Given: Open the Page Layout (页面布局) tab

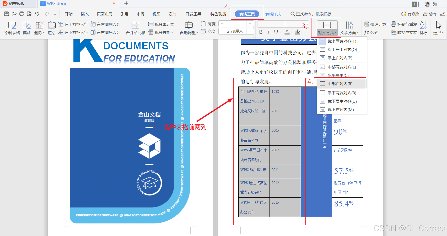Looking at the screenshot, I should tap(105, 14).
